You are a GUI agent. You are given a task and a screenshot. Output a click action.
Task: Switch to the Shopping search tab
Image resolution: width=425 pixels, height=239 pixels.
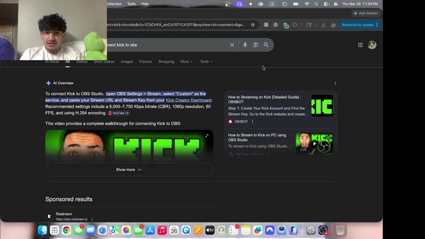coord(166,61)
